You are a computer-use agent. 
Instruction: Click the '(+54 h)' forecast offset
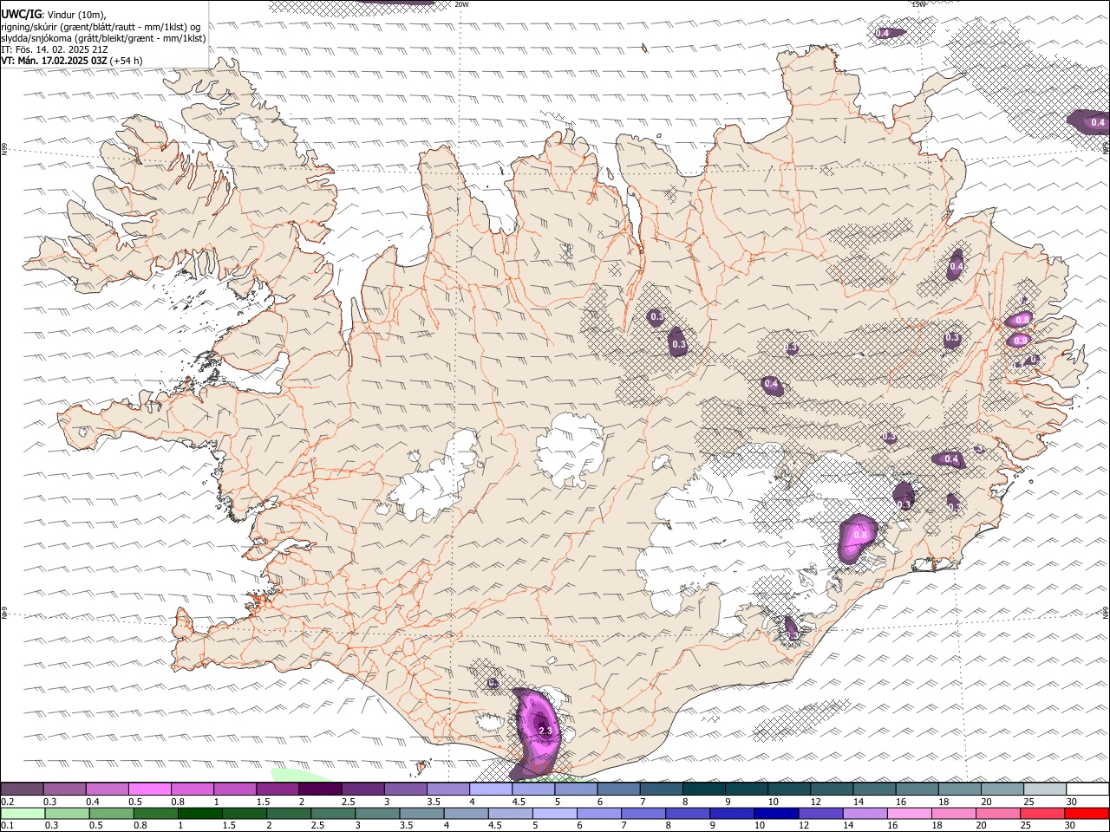click(x=127, y=61)
